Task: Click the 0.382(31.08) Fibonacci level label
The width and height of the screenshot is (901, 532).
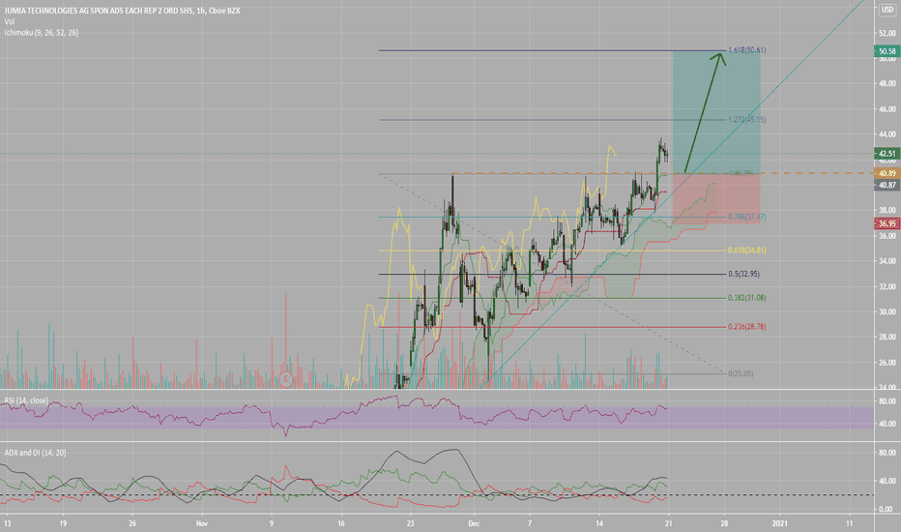Action: click(747, 298)
